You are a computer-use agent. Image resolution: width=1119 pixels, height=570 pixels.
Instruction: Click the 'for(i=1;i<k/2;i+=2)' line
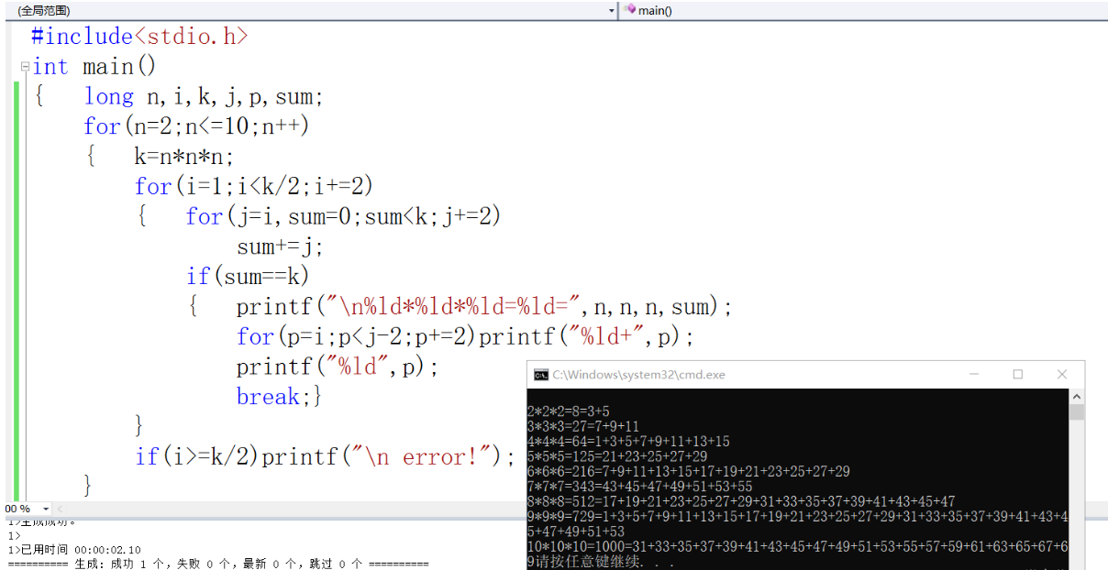254,186
